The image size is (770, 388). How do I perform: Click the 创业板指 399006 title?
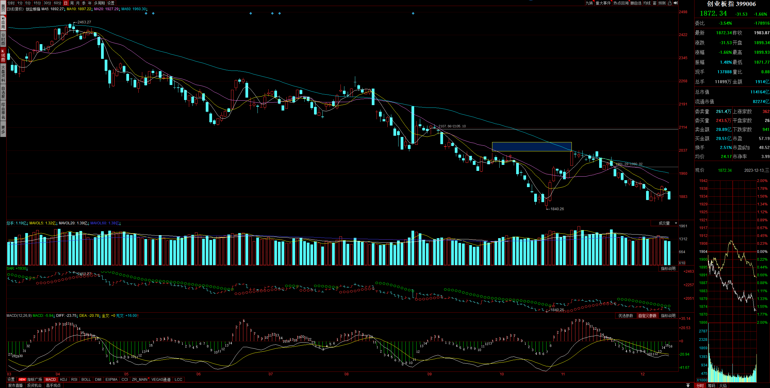[731, 4]
